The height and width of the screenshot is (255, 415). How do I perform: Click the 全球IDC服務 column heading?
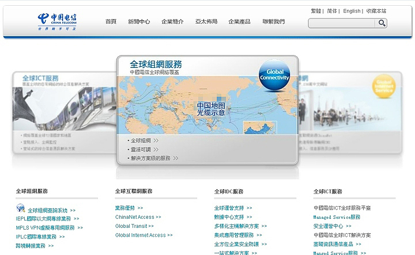[x=229, y=191]
